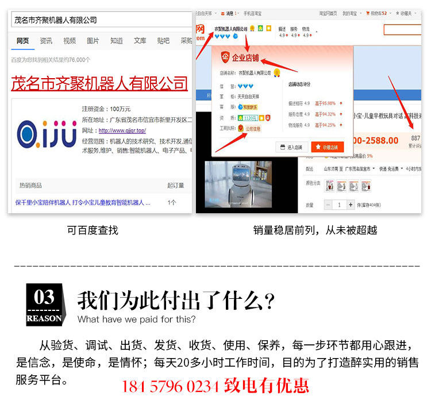Click the gold medal badge beside header shop name
Image resolution: width=431 pixels, height=400 pixels.
[252, 28]
